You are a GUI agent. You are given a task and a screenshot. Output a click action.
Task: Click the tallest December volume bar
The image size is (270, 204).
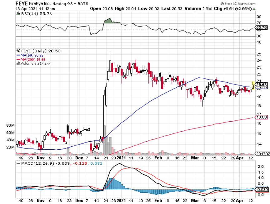[x=104, y=140]
